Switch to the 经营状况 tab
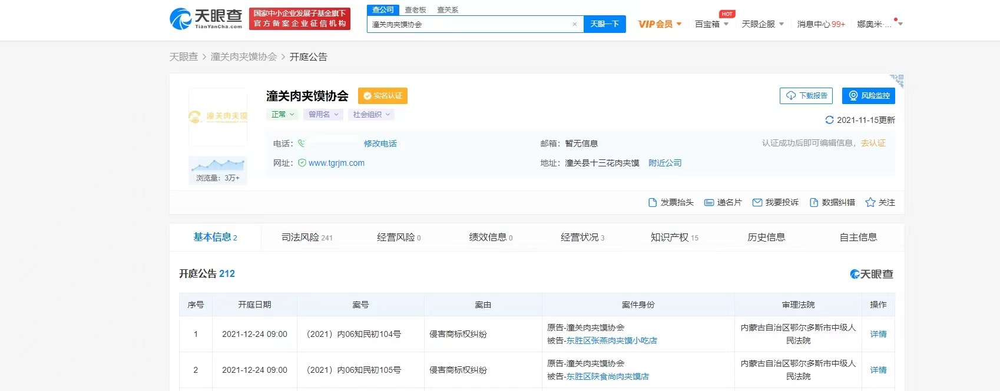Image resolution: width=1000 pixels, height=391 pixels. point(583,237)
